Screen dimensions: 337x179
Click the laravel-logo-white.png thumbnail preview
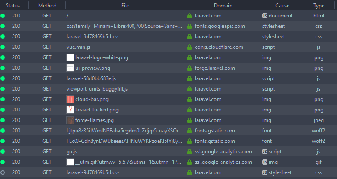(x=70, y=57)
